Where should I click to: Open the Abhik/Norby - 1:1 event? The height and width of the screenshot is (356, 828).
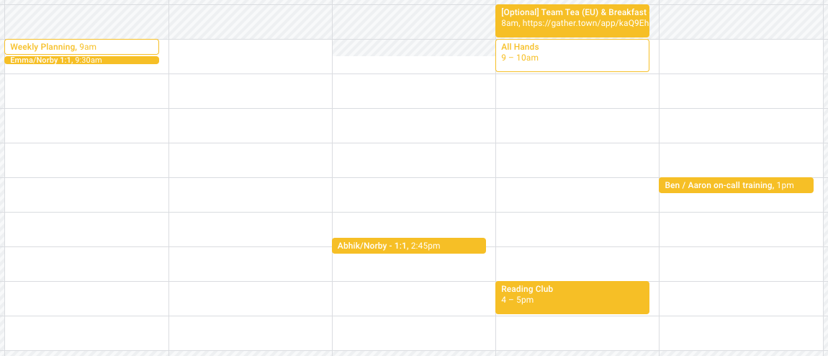408,246
